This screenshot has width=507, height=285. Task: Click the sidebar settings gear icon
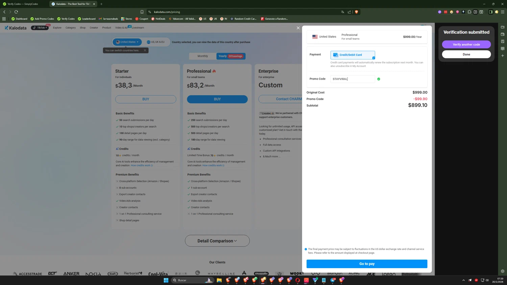(x=503, y=271)
